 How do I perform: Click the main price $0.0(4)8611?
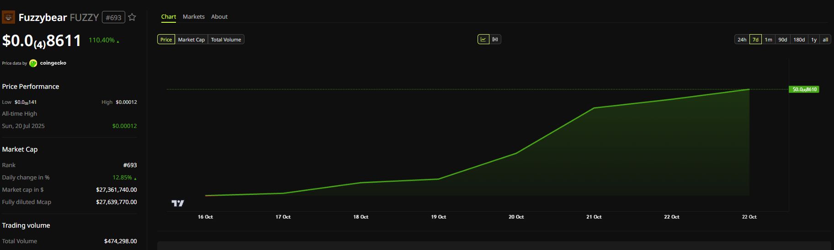click(42, 41)
